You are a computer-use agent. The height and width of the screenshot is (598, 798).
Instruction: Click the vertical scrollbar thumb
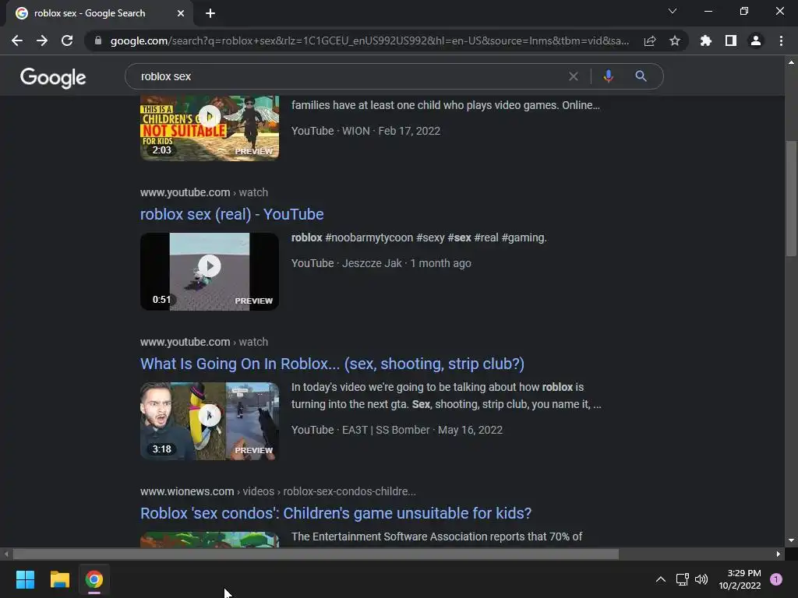[791, 199]
